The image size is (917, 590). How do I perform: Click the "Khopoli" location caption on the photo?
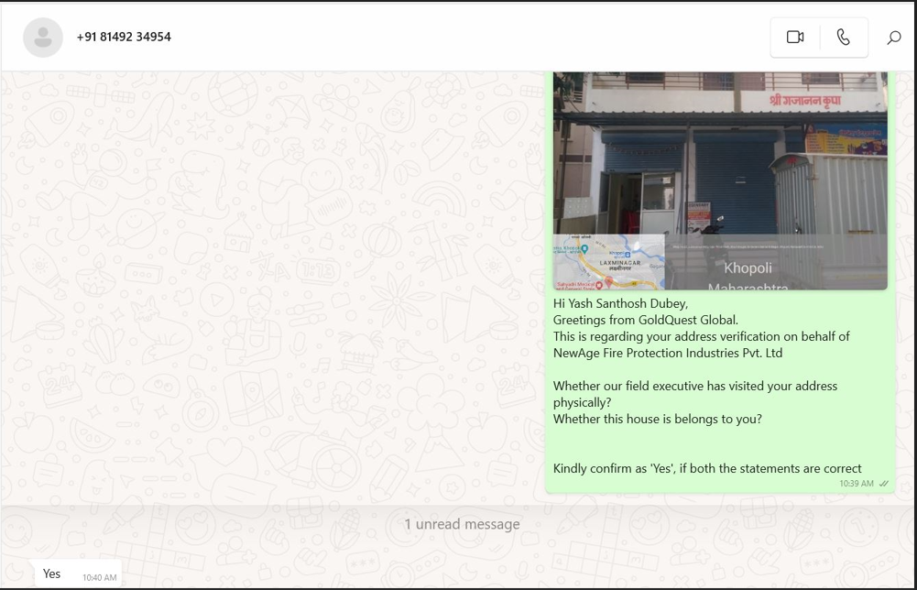[x=748, y=268]
